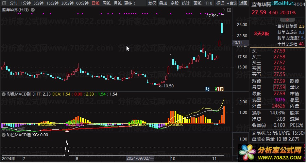Click the 标记 mark button
The width and height of the screenshot is (307, 163).
click(220, 3)
